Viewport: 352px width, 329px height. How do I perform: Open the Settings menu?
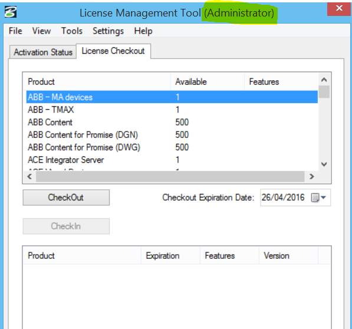(x=108, y=31)
